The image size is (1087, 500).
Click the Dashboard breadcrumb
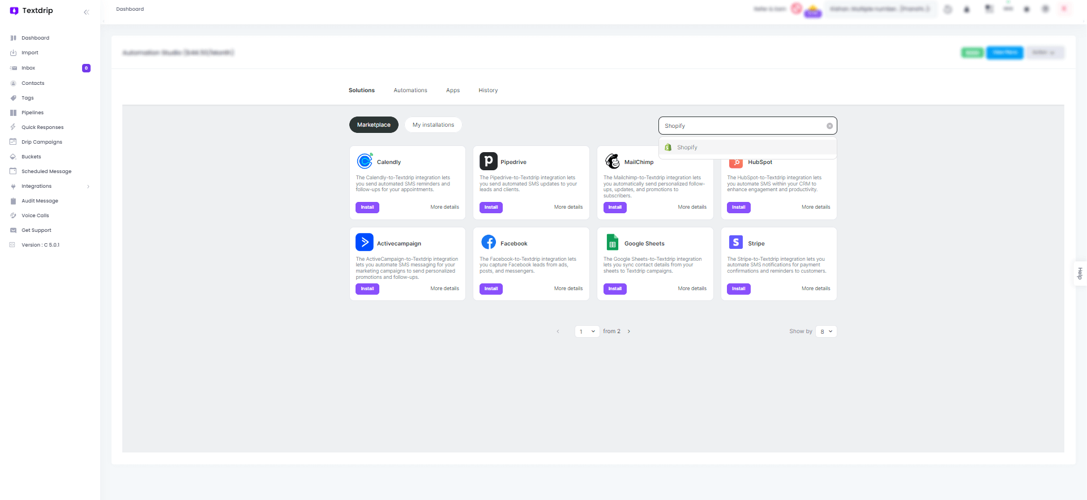click(x=130, y=9)
